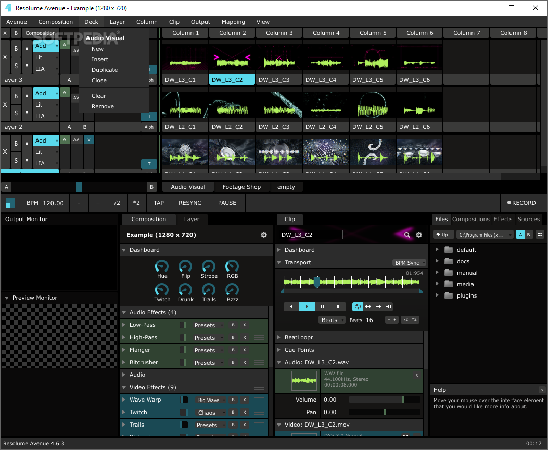Select play-once forward arrow icon
Viewport: 548px width, 450px height.
pos(378,307)
